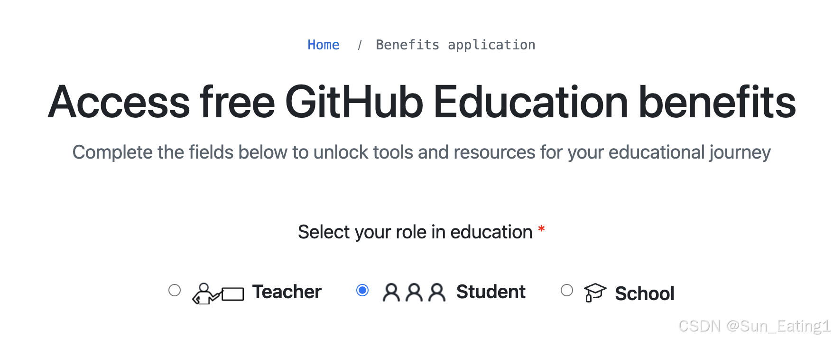
Task: Select the School radio button
Action: pos(566,290)
